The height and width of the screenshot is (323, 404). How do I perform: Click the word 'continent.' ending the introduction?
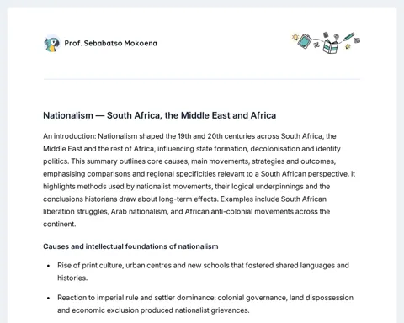pyautogui.click(x=60, y=225)
